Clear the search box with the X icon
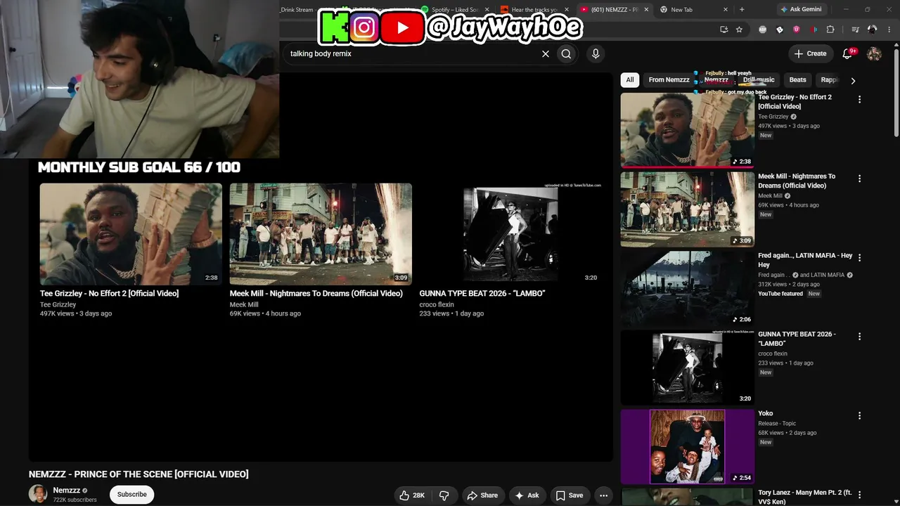The image size is (900, 506). click(x=545, y=53)
